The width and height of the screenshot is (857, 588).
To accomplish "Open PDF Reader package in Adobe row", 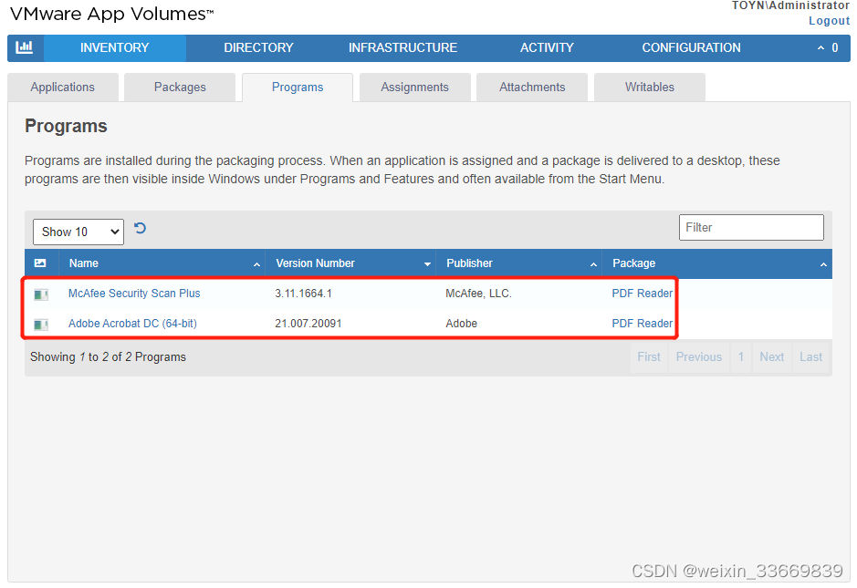I will (643, 324).
